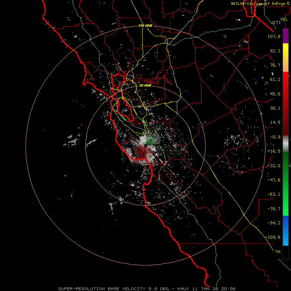Viewport: 291px width, 291px height.
Task: Click the 45.6 velocity scale value
Action: coord(275,94)
